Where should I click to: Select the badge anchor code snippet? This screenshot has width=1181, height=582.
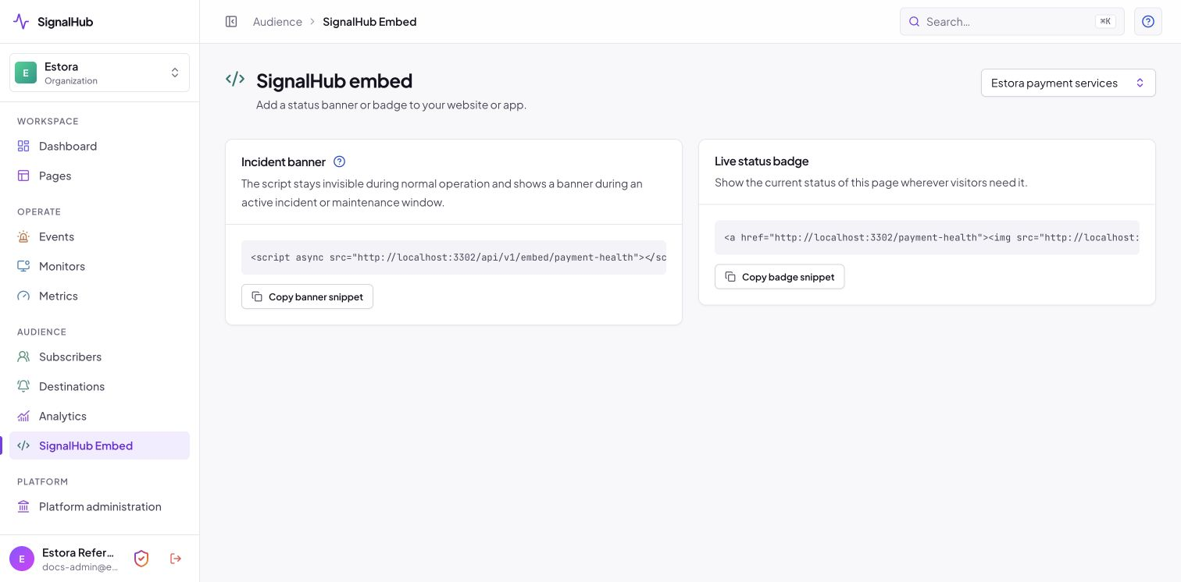coord(927,237)
